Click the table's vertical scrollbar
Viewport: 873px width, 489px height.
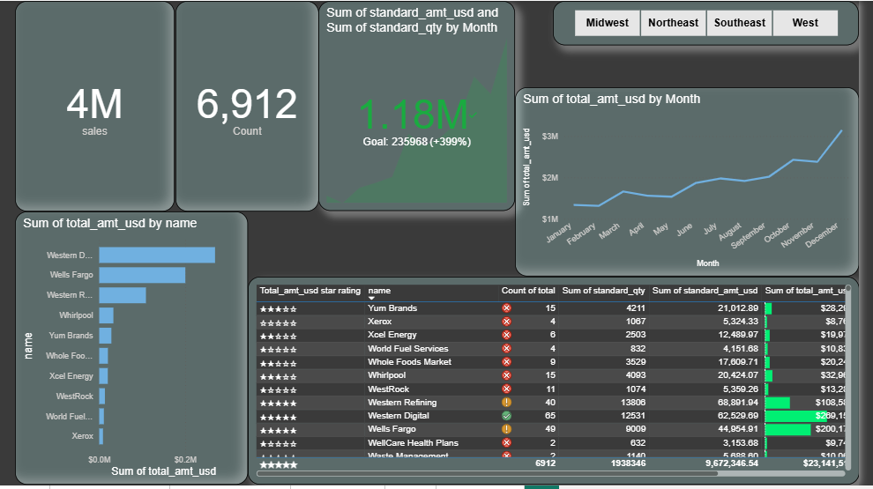click(x=848, y=378)
